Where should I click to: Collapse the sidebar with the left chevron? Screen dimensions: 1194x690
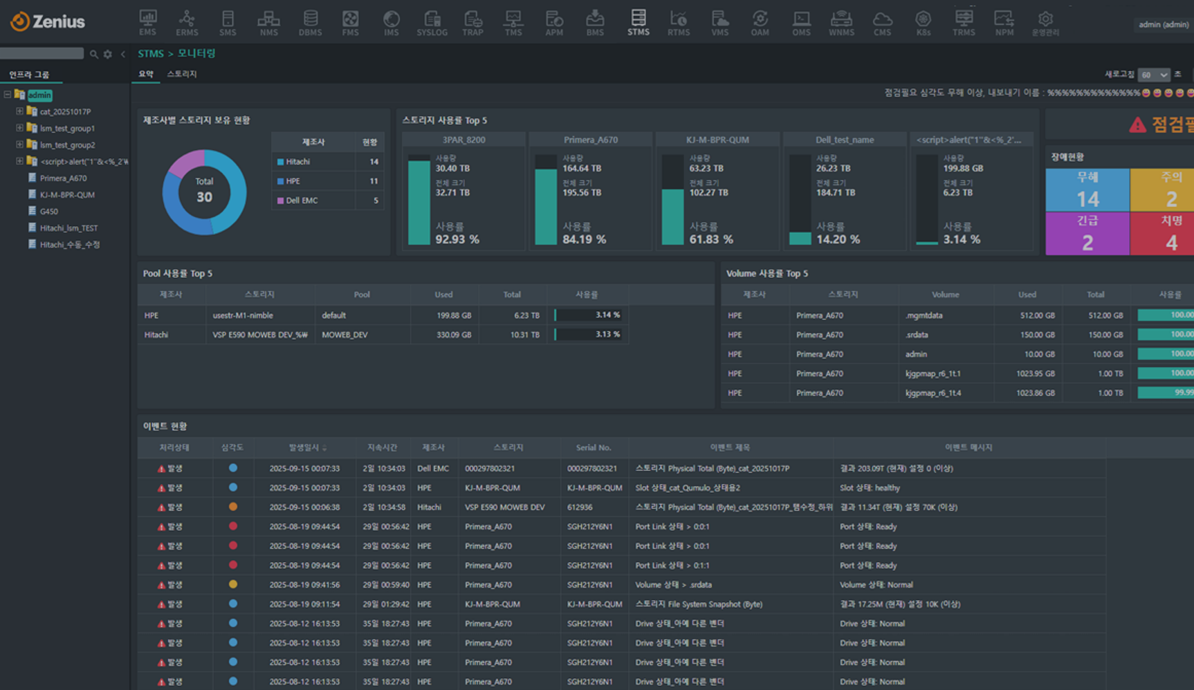pos(123,54)
